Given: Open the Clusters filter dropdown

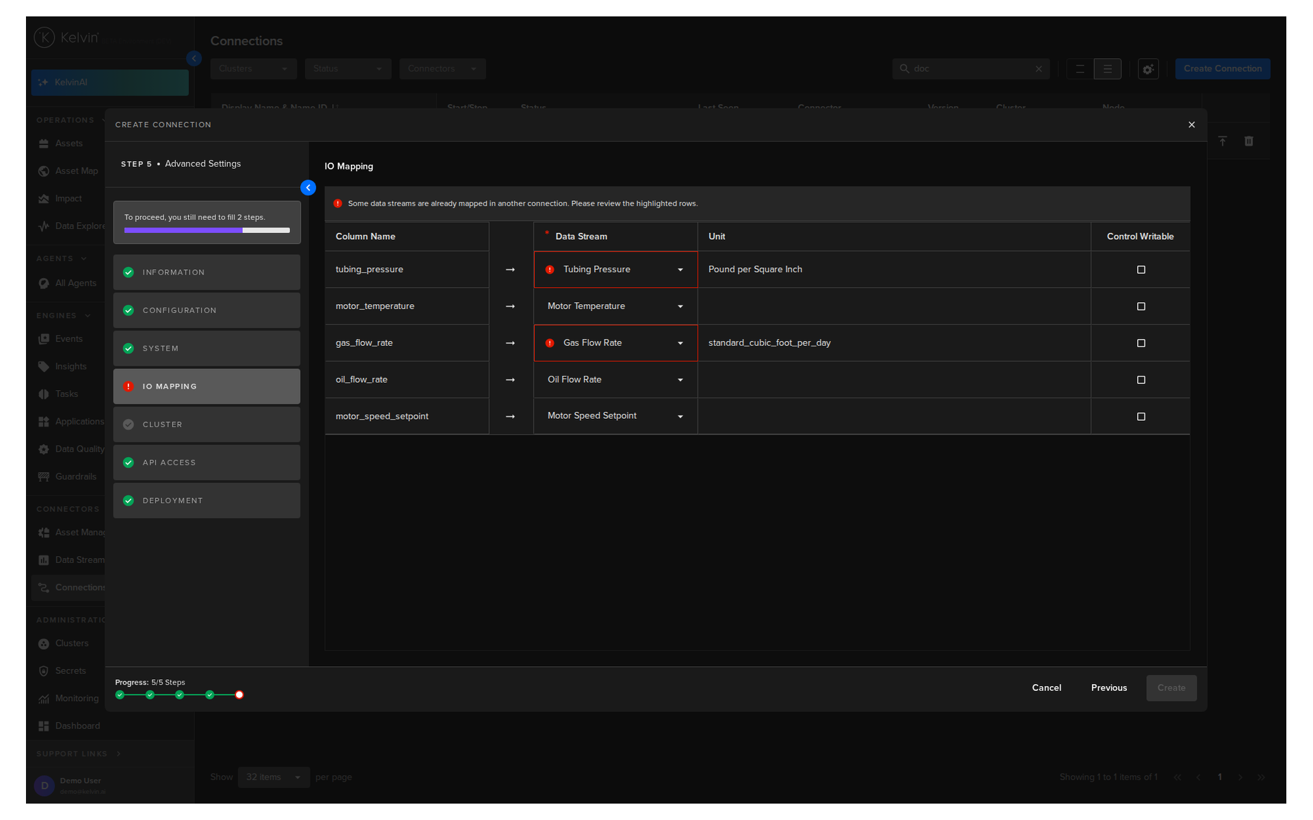Looking at the screenshot, I should pos(254,69).
